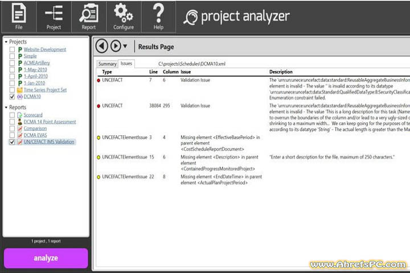Uncheck the DCMA10 project checkbox
410x273 pixels.
[x=12, y=97]
